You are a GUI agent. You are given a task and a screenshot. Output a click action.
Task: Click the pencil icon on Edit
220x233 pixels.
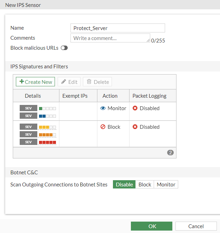[x=64, y=82]
